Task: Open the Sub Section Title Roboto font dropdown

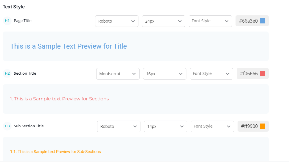Action: point(119,126)
